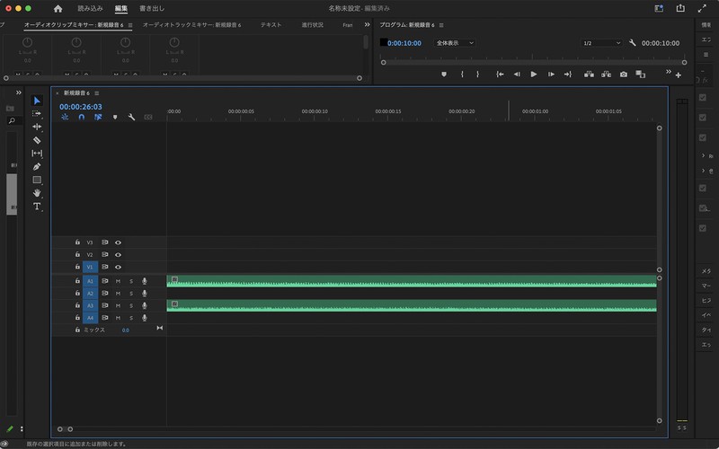Select the Pen tool
Viewport: 719px width, 449px height.
click(37, 166)
